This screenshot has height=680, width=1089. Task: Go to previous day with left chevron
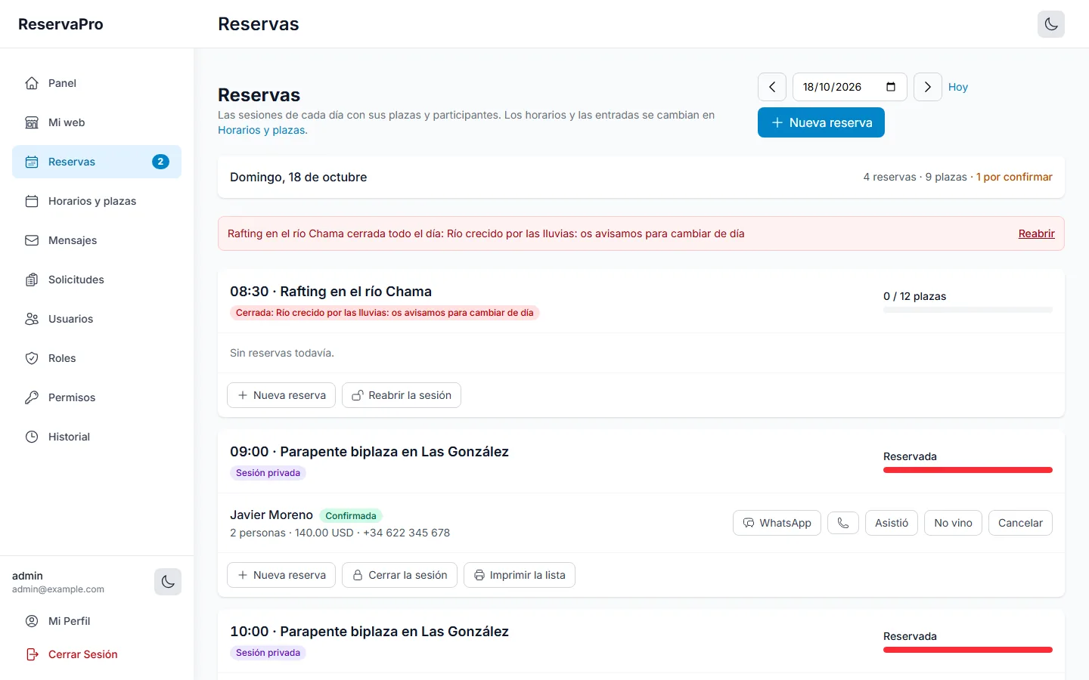tap(772, 87)
